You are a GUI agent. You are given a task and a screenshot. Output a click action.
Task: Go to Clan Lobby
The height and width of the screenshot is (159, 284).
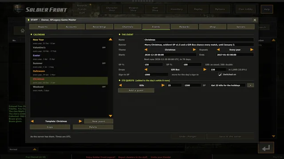(x=245, y=9)
